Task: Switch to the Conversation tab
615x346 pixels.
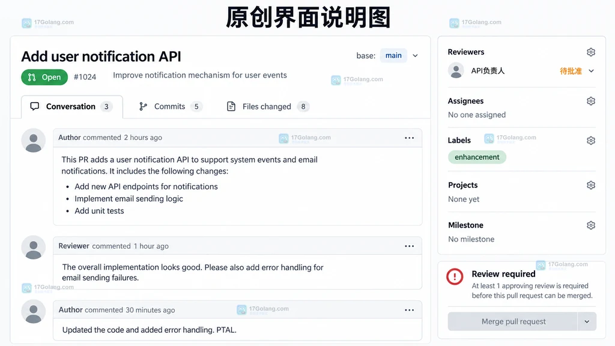Action: 72,107
